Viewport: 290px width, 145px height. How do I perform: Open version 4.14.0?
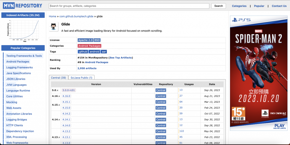pyautogui.click(x=66, y=125)
